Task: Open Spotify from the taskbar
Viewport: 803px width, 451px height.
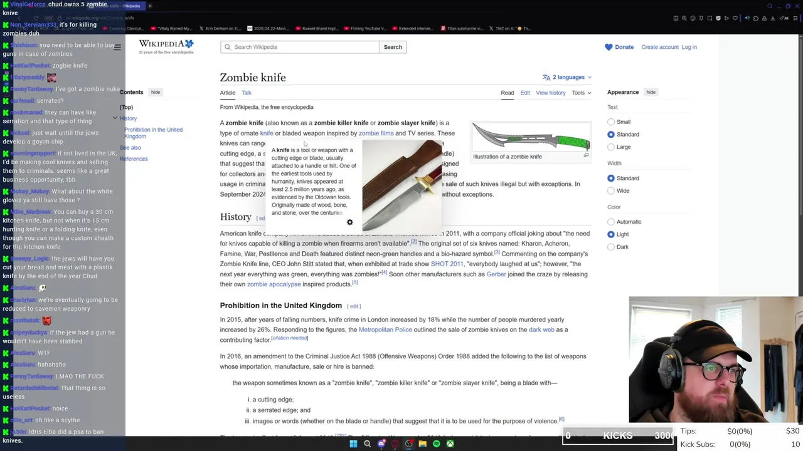Action: pyautogui.click(x=437, y=444)
